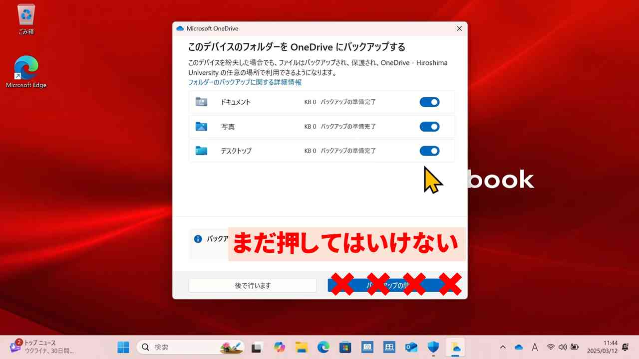Open the Start menu
The width and height of the screenshot is (639, 359).
coord(123,347)
